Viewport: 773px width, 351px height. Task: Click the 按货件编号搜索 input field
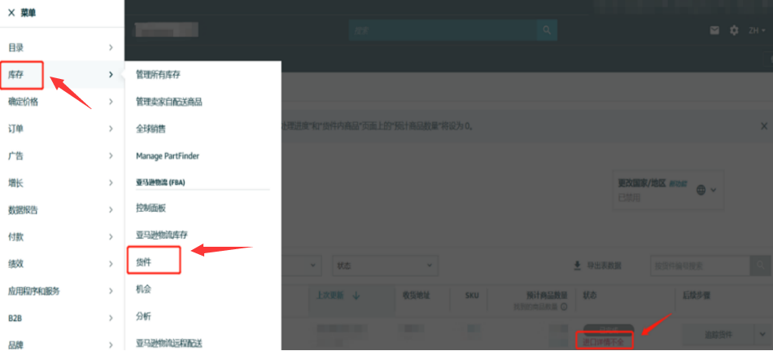point(700,265)
